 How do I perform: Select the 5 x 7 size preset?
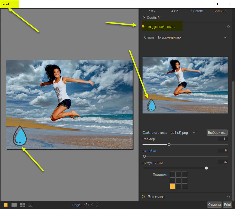[152, 11]
